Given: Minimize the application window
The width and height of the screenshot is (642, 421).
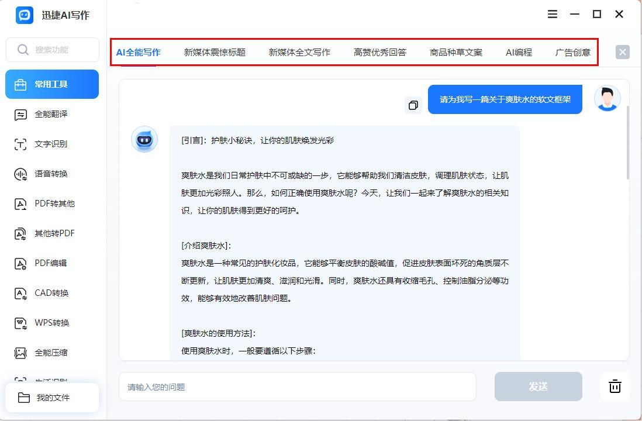Looking at the screenshot, I should 575,15.
